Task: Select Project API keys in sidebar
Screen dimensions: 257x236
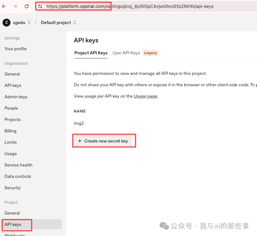Action: [32, 224]
